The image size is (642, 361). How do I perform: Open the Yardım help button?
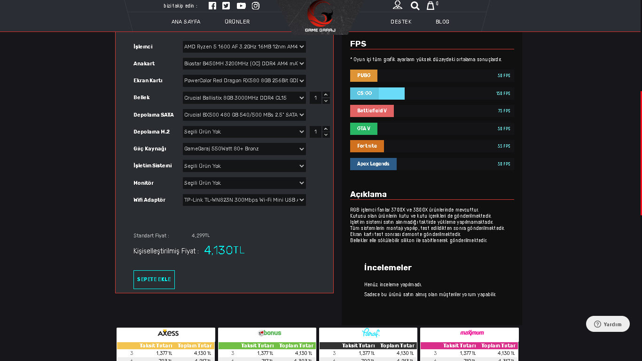(x=608, y=324)
